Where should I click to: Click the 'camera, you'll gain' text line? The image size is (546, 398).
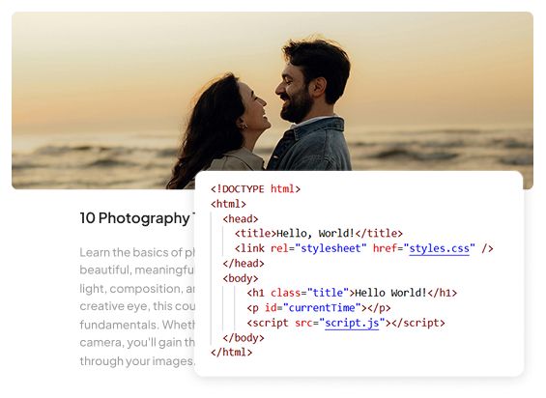coord(137,343)
